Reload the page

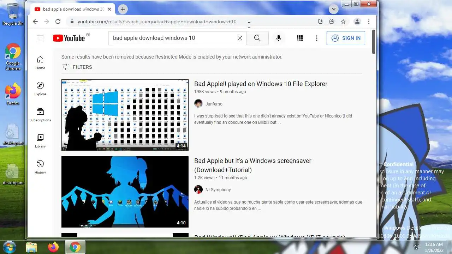click(x=58, y=22)
